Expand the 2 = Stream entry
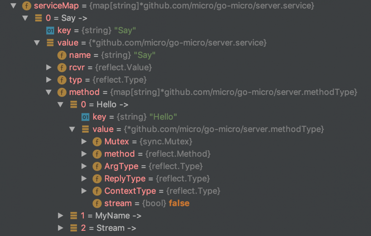The width and height of the screenshot is (371, 236). point(60,228)
